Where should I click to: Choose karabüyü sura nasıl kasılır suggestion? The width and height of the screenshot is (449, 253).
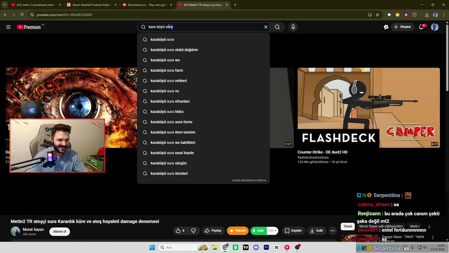point(203,153)
